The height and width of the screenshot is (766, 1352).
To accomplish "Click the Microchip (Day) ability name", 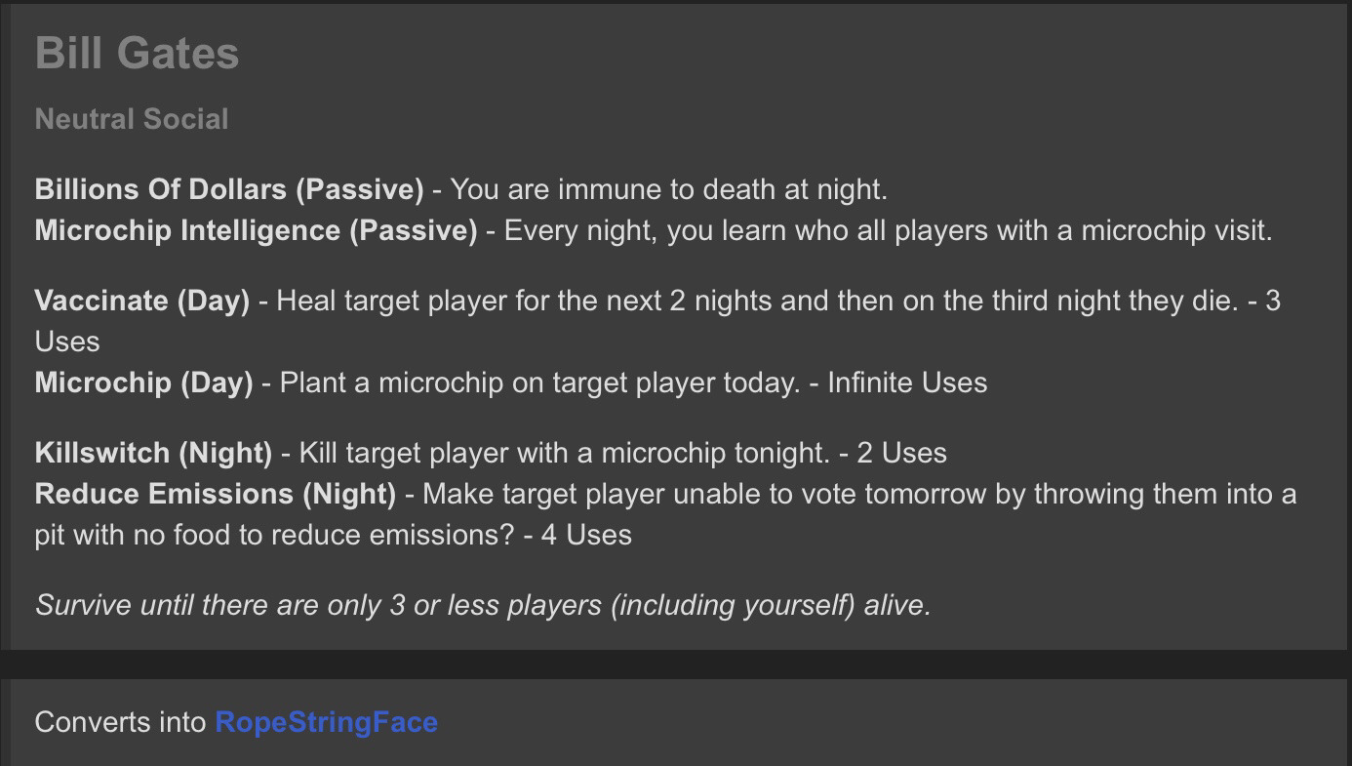I will click(x=143, y=383).
